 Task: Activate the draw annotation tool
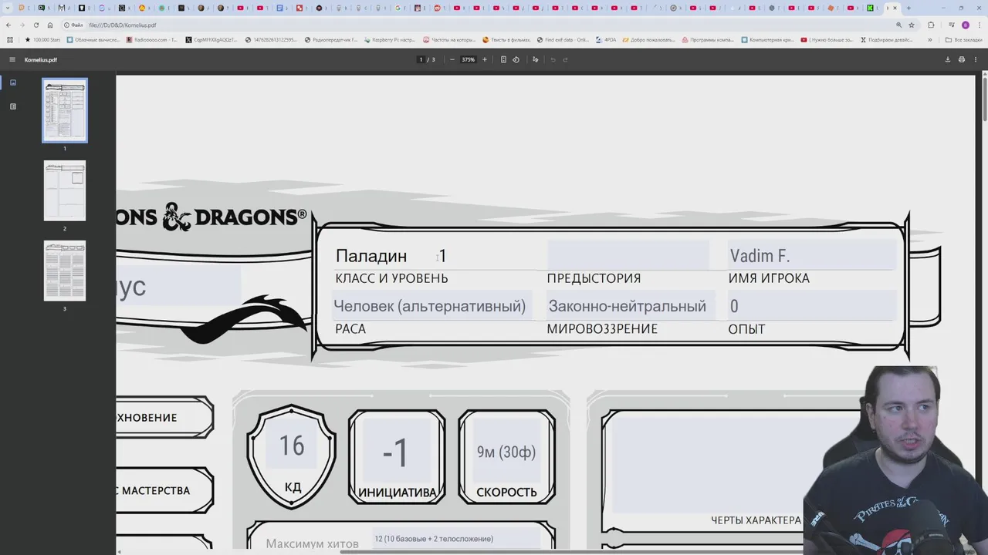click(536, 59)
